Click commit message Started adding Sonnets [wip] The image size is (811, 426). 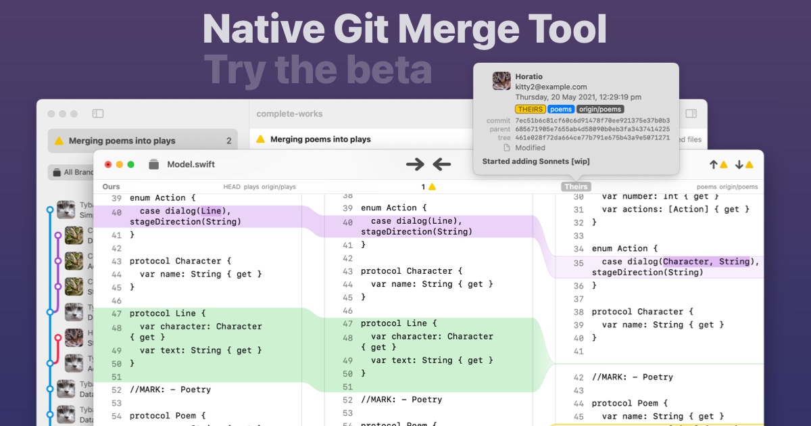coord(537,162)
